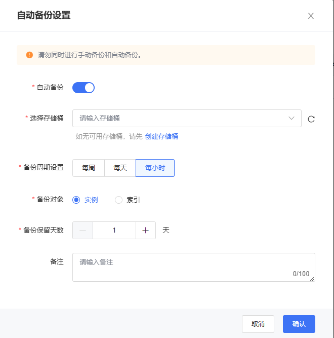
Task: Select the 每小时 backup cycle option
Action: coord(155,168)
